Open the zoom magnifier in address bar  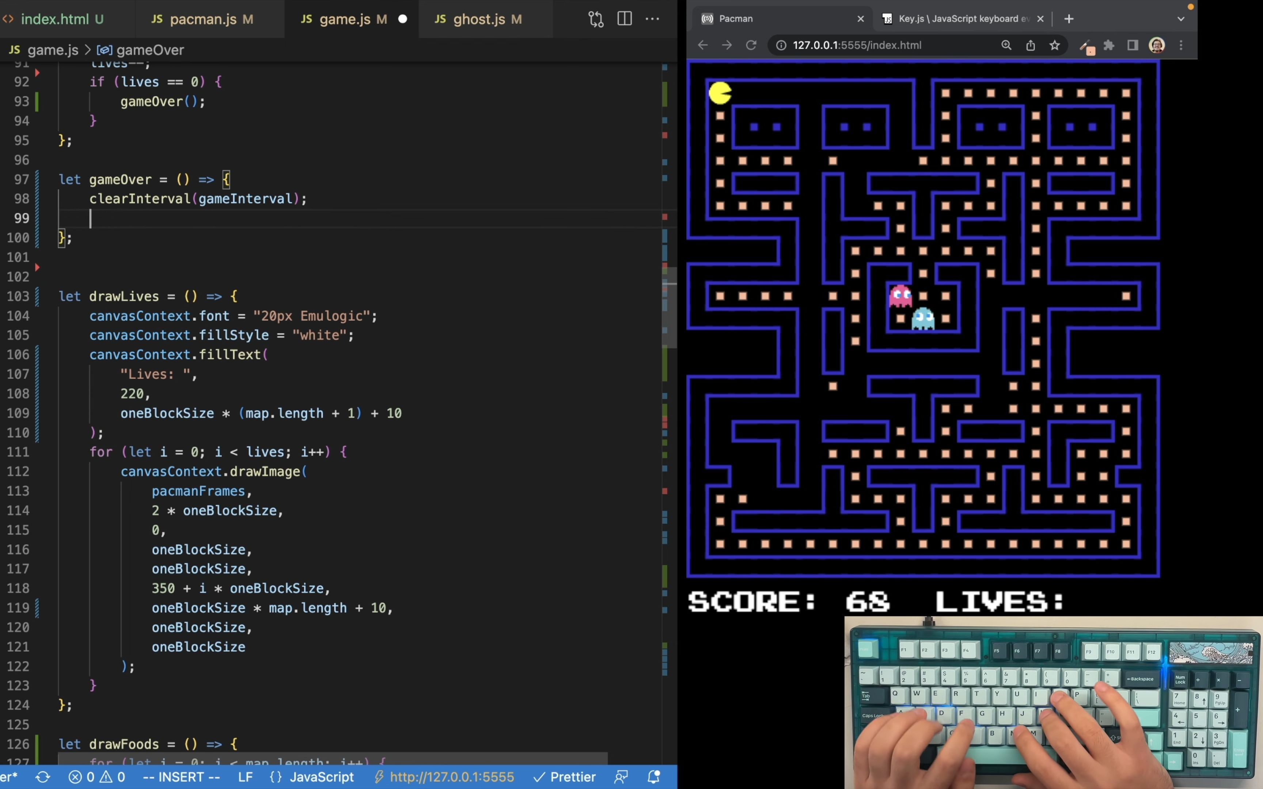click(x=1006, y=45)
